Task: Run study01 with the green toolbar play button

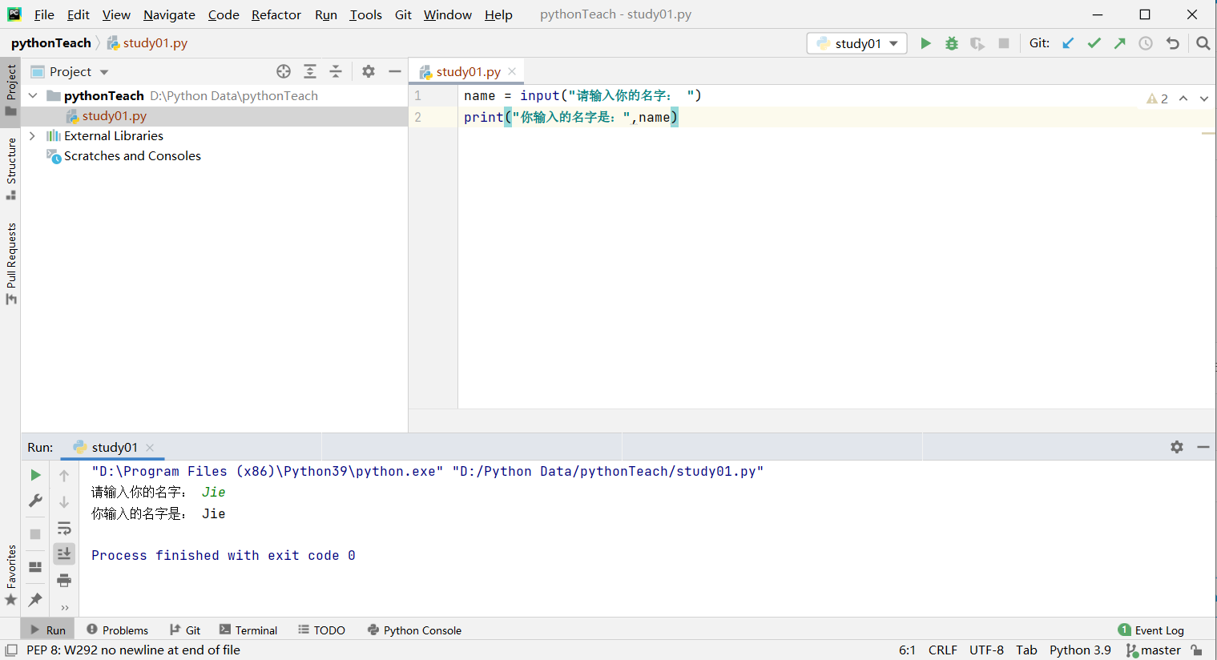Action: click(925, 43)
